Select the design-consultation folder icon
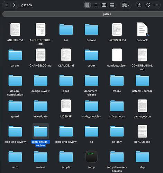The height and width of the screenshot is (173, 163). click(x=15, y=80)
